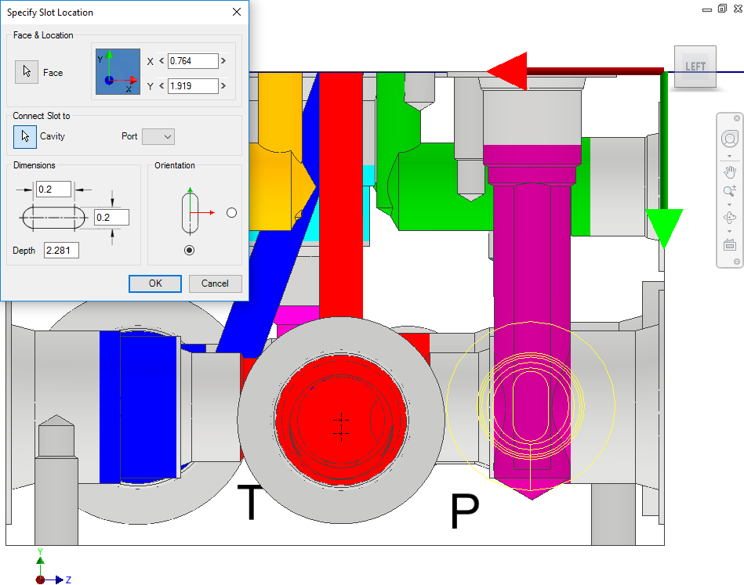
Task: Select the Zoom tool on navigation bar
Action: 729,189
